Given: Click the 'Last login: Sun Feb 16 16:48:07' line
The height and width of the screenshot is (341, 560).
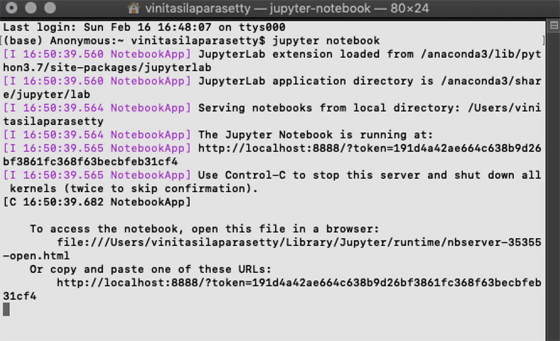Looking at the screenshot, I should (x=144, y=27).
